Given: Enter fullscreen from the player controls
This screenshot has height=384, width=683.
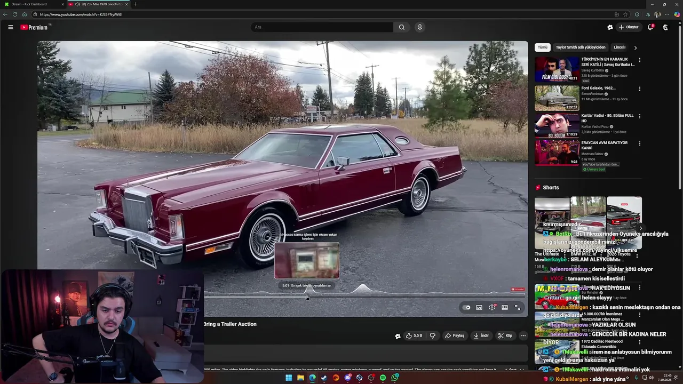Looking at the screenshot, I should 518,308.
